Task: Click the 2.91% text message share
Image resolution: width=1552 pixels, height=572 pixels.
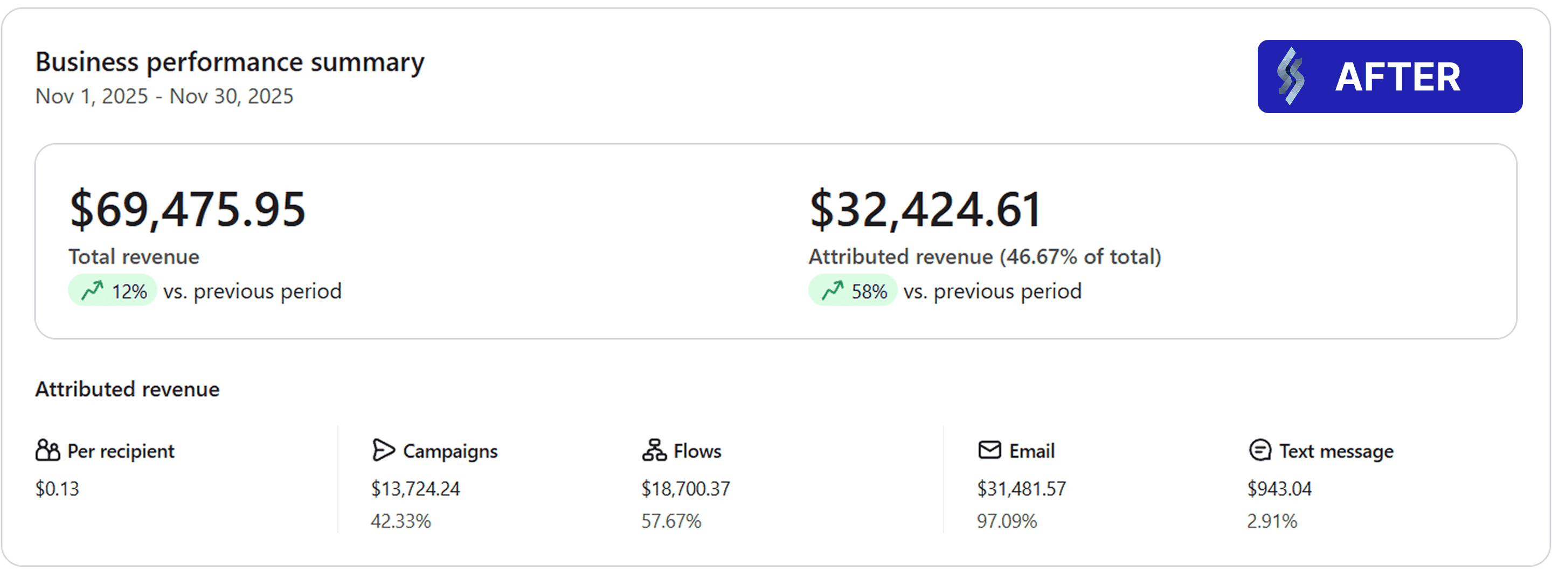Action: coord(1272,521)
